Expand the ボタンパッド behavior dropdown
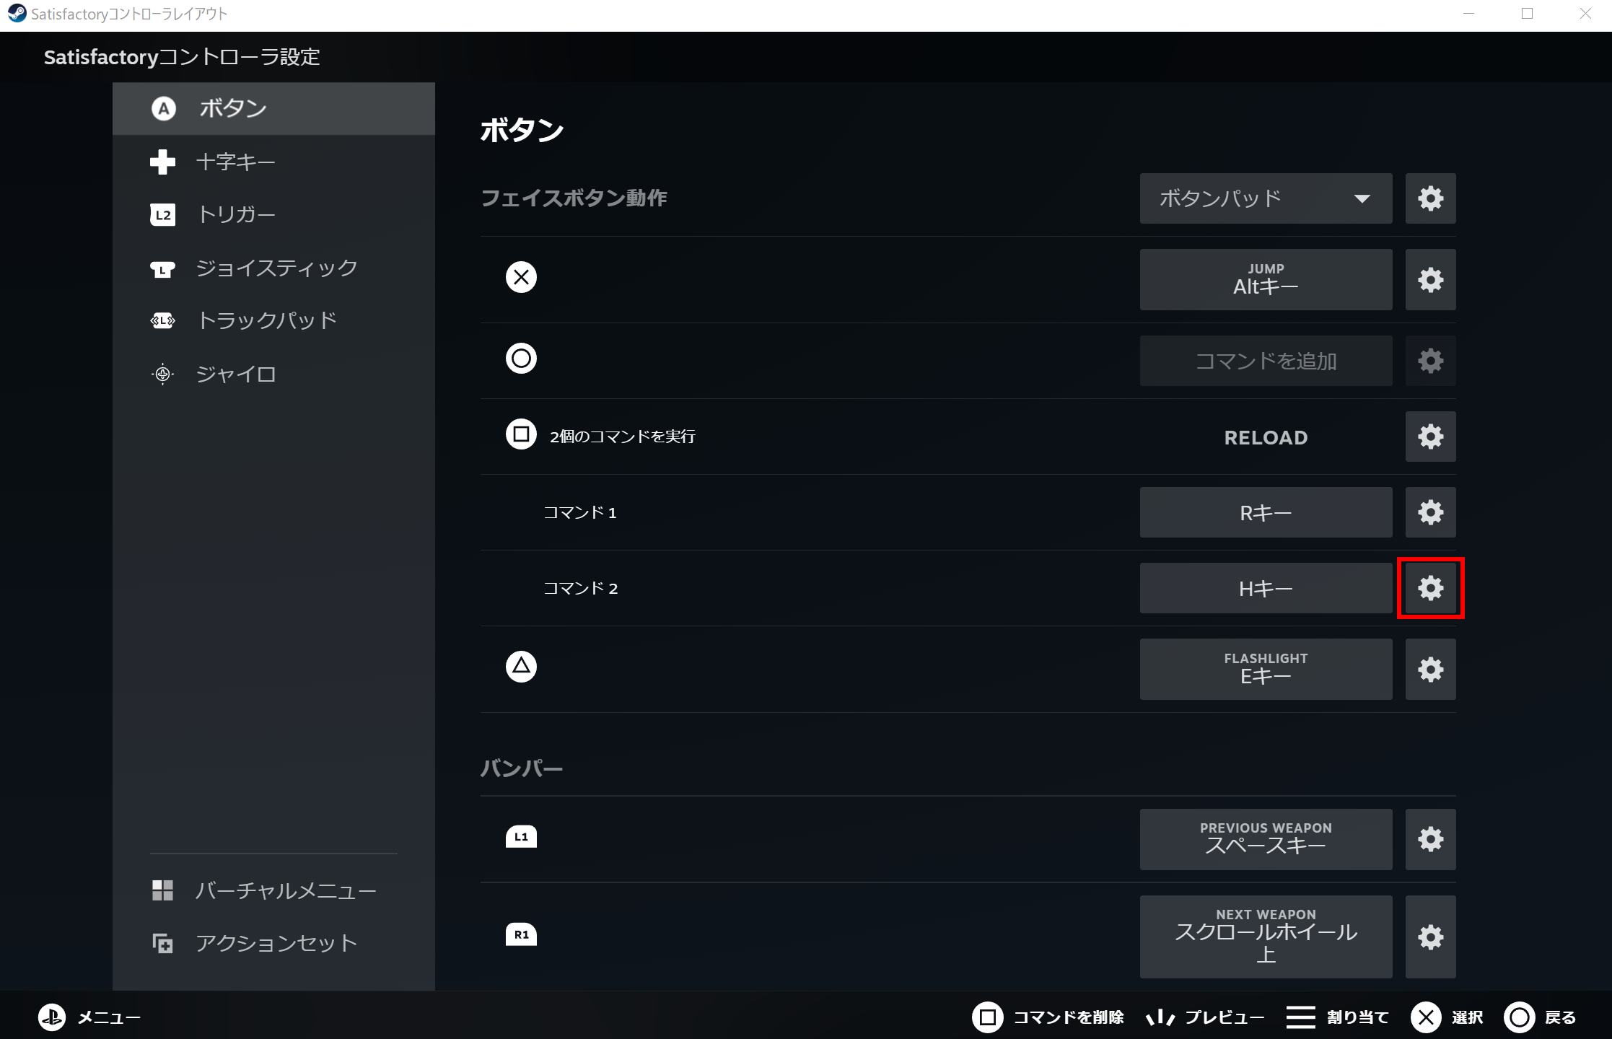 [x=1266, y=198]
